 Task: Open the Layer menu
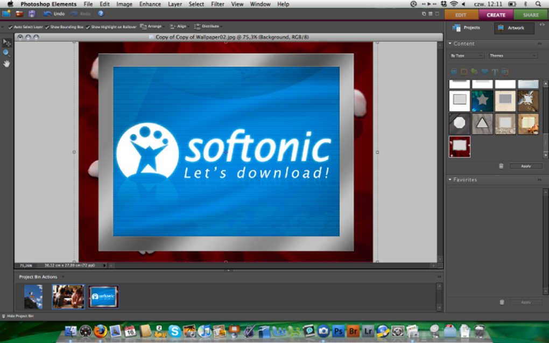click(175, 4)
